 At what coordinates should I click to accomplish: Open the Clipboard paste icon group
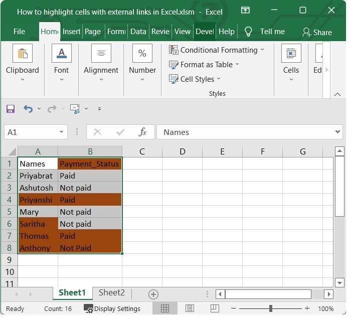tap(23, 53)
